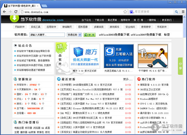
Task: Click the Baidu paw search engine icon
Action: pos(131,12)
